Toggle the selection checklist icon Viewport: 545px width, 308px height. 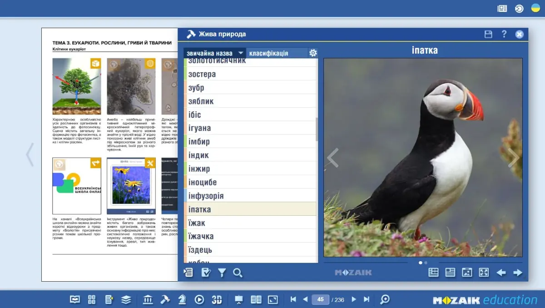click(206, 273)
